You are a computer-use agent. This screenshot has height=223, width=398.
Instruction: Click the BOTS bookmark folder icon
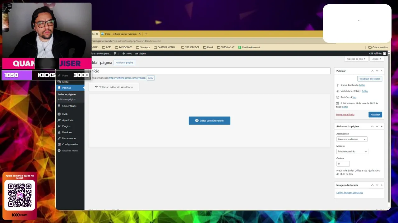pyautogui.click(x=104, y=47)
